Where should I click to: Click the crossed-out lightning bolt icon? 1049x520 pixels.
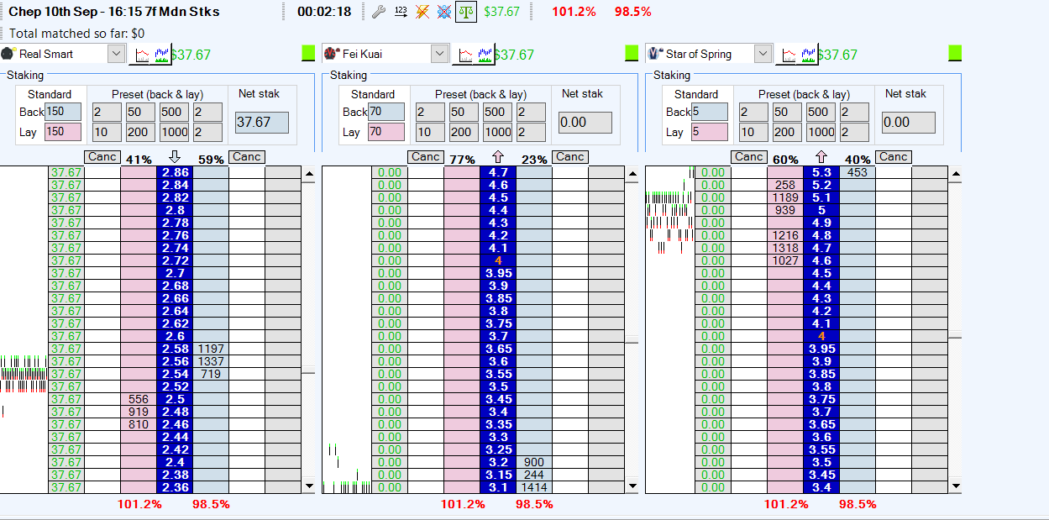coord(422,12)
